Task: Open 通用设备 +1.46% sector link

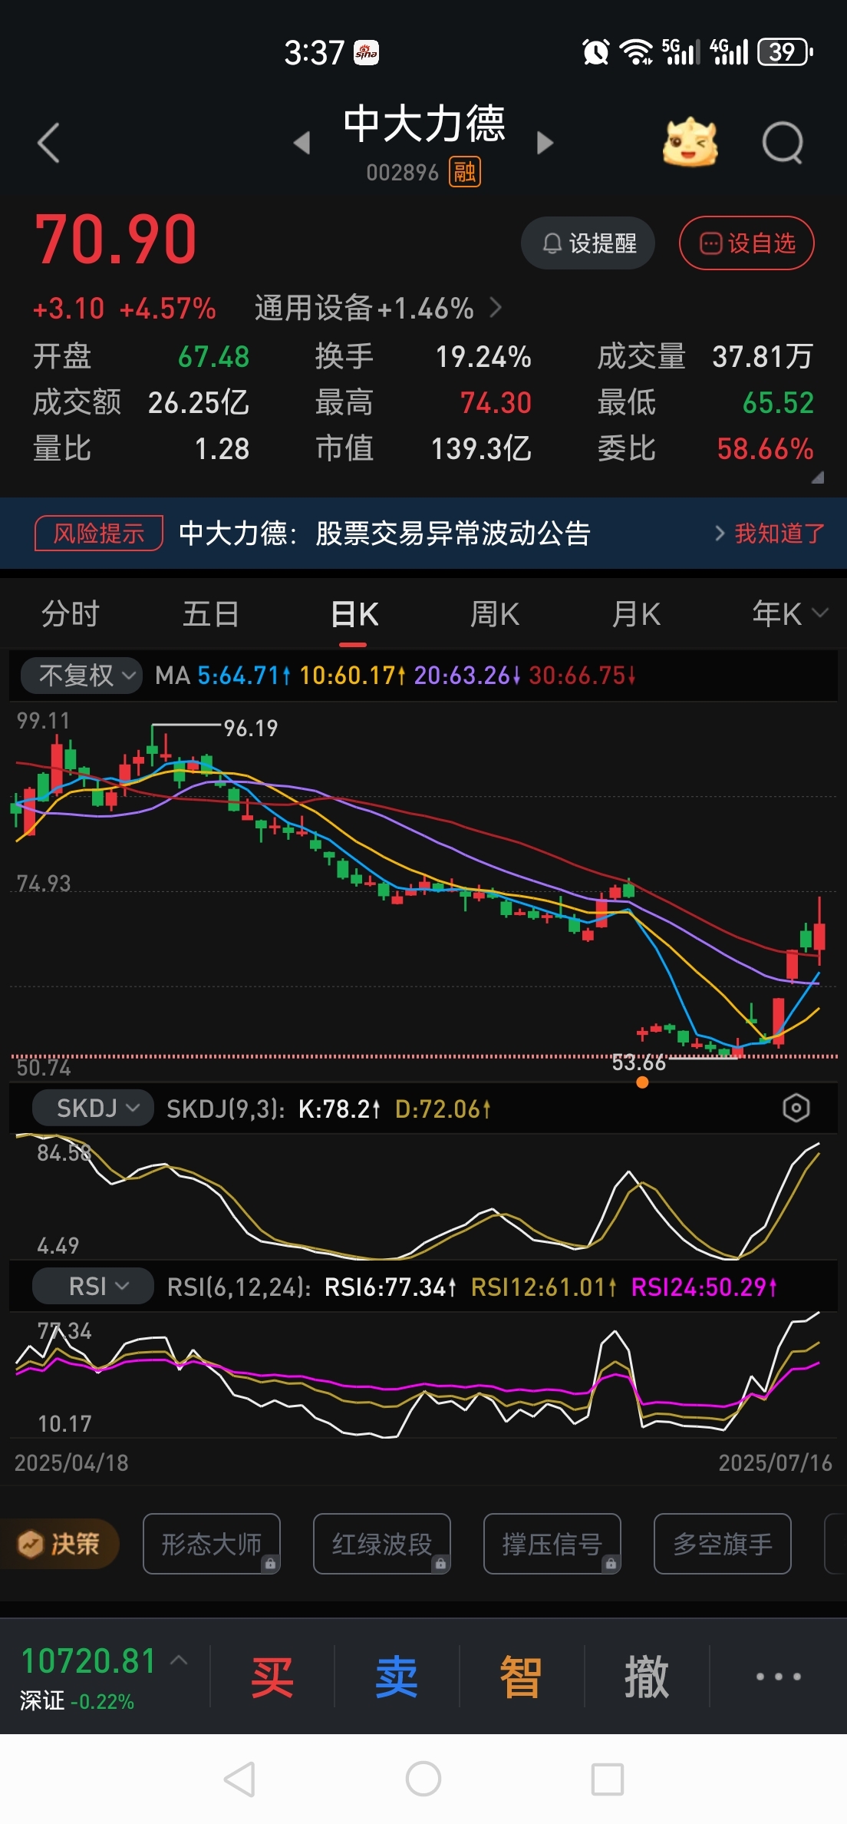Action: (378, 309)
